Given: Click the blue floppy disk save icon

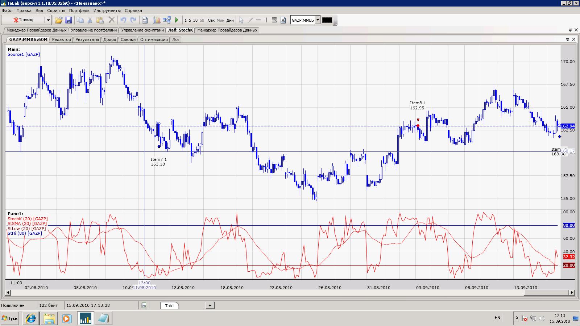Looking at the screenshot, I should (68, 20).
